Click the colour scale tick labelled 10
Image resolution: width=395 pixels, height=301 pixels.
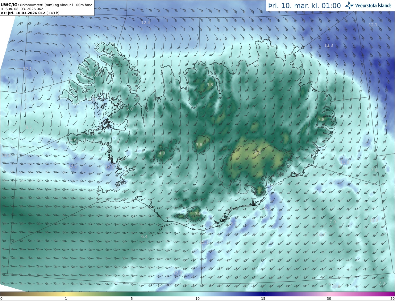[197, 299]
